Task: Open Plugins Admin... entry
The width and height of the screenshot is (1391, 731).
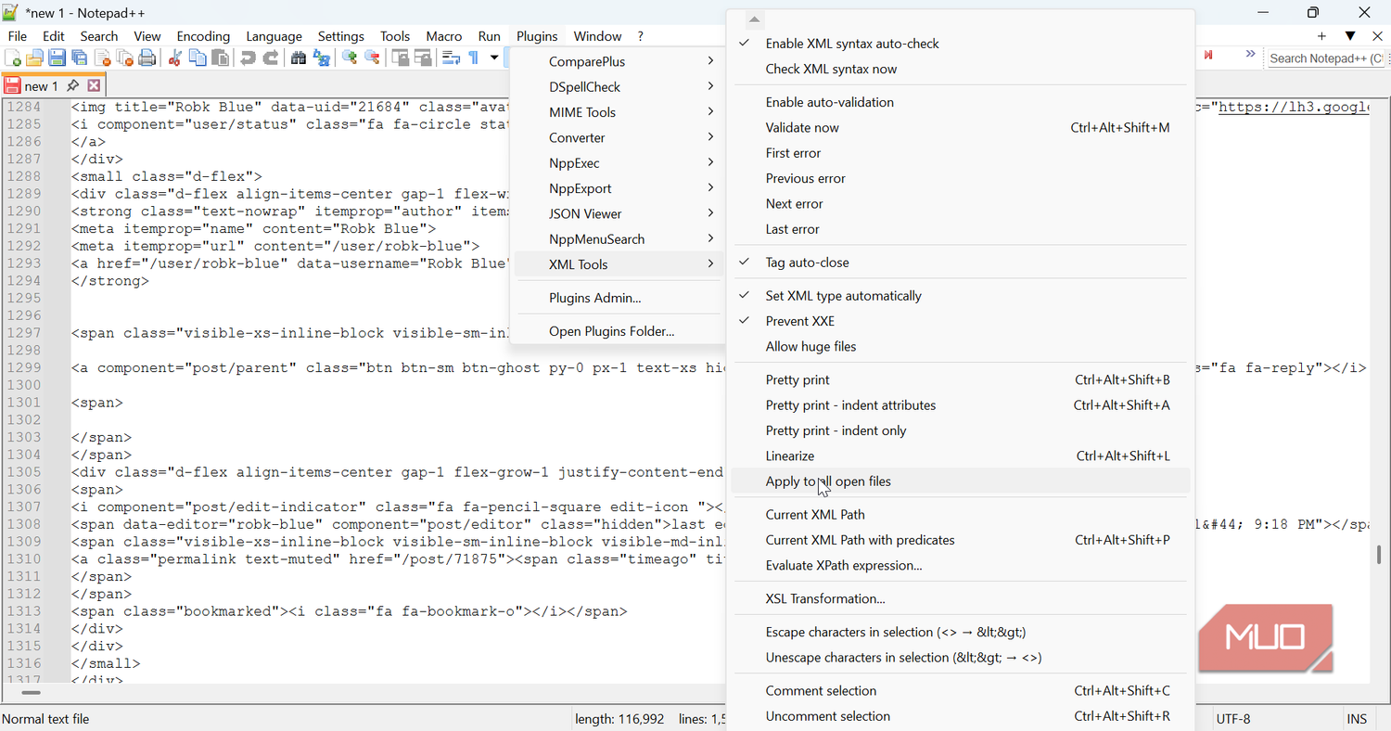Action: click(618, 298)
